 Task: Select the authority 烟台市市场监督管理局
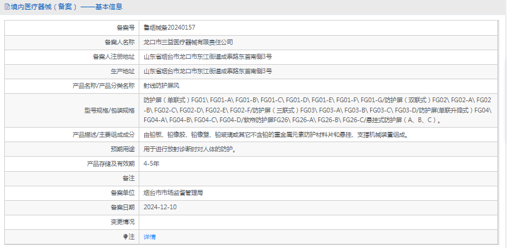click(x=173, y=193)
